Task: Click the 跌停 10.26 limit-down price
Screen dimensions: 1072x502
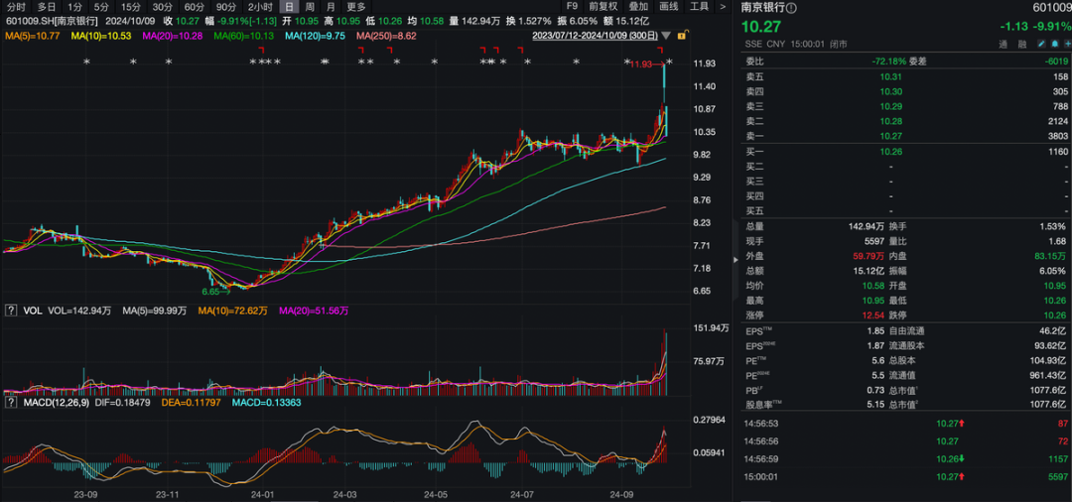Action: click(1054, 314)
